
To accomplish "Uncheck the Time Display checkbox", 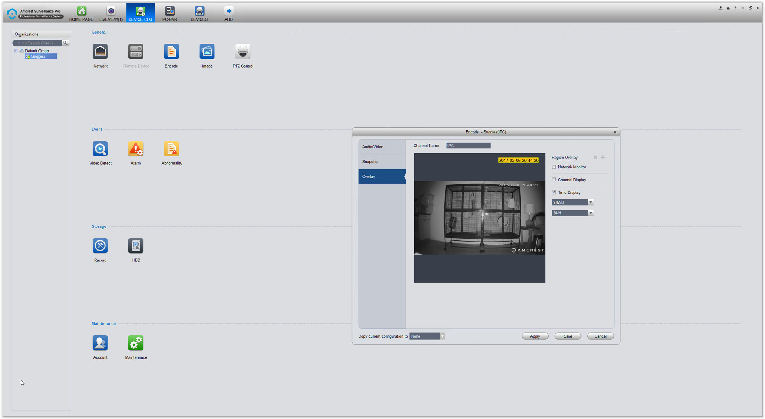I will (554, 192).
